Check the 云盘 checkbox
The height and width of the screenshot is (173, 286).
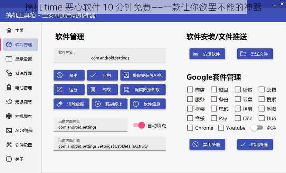click(238, 99)
